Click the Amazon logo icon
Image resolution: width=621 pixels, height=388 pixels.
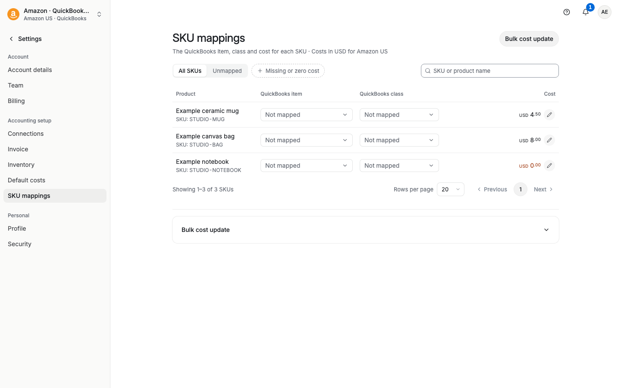[x=13, y=14]
